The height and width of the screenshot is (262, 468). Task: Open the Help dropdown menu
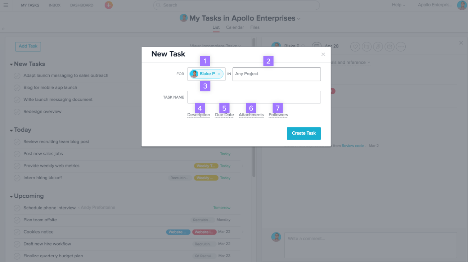coord(399,5)
